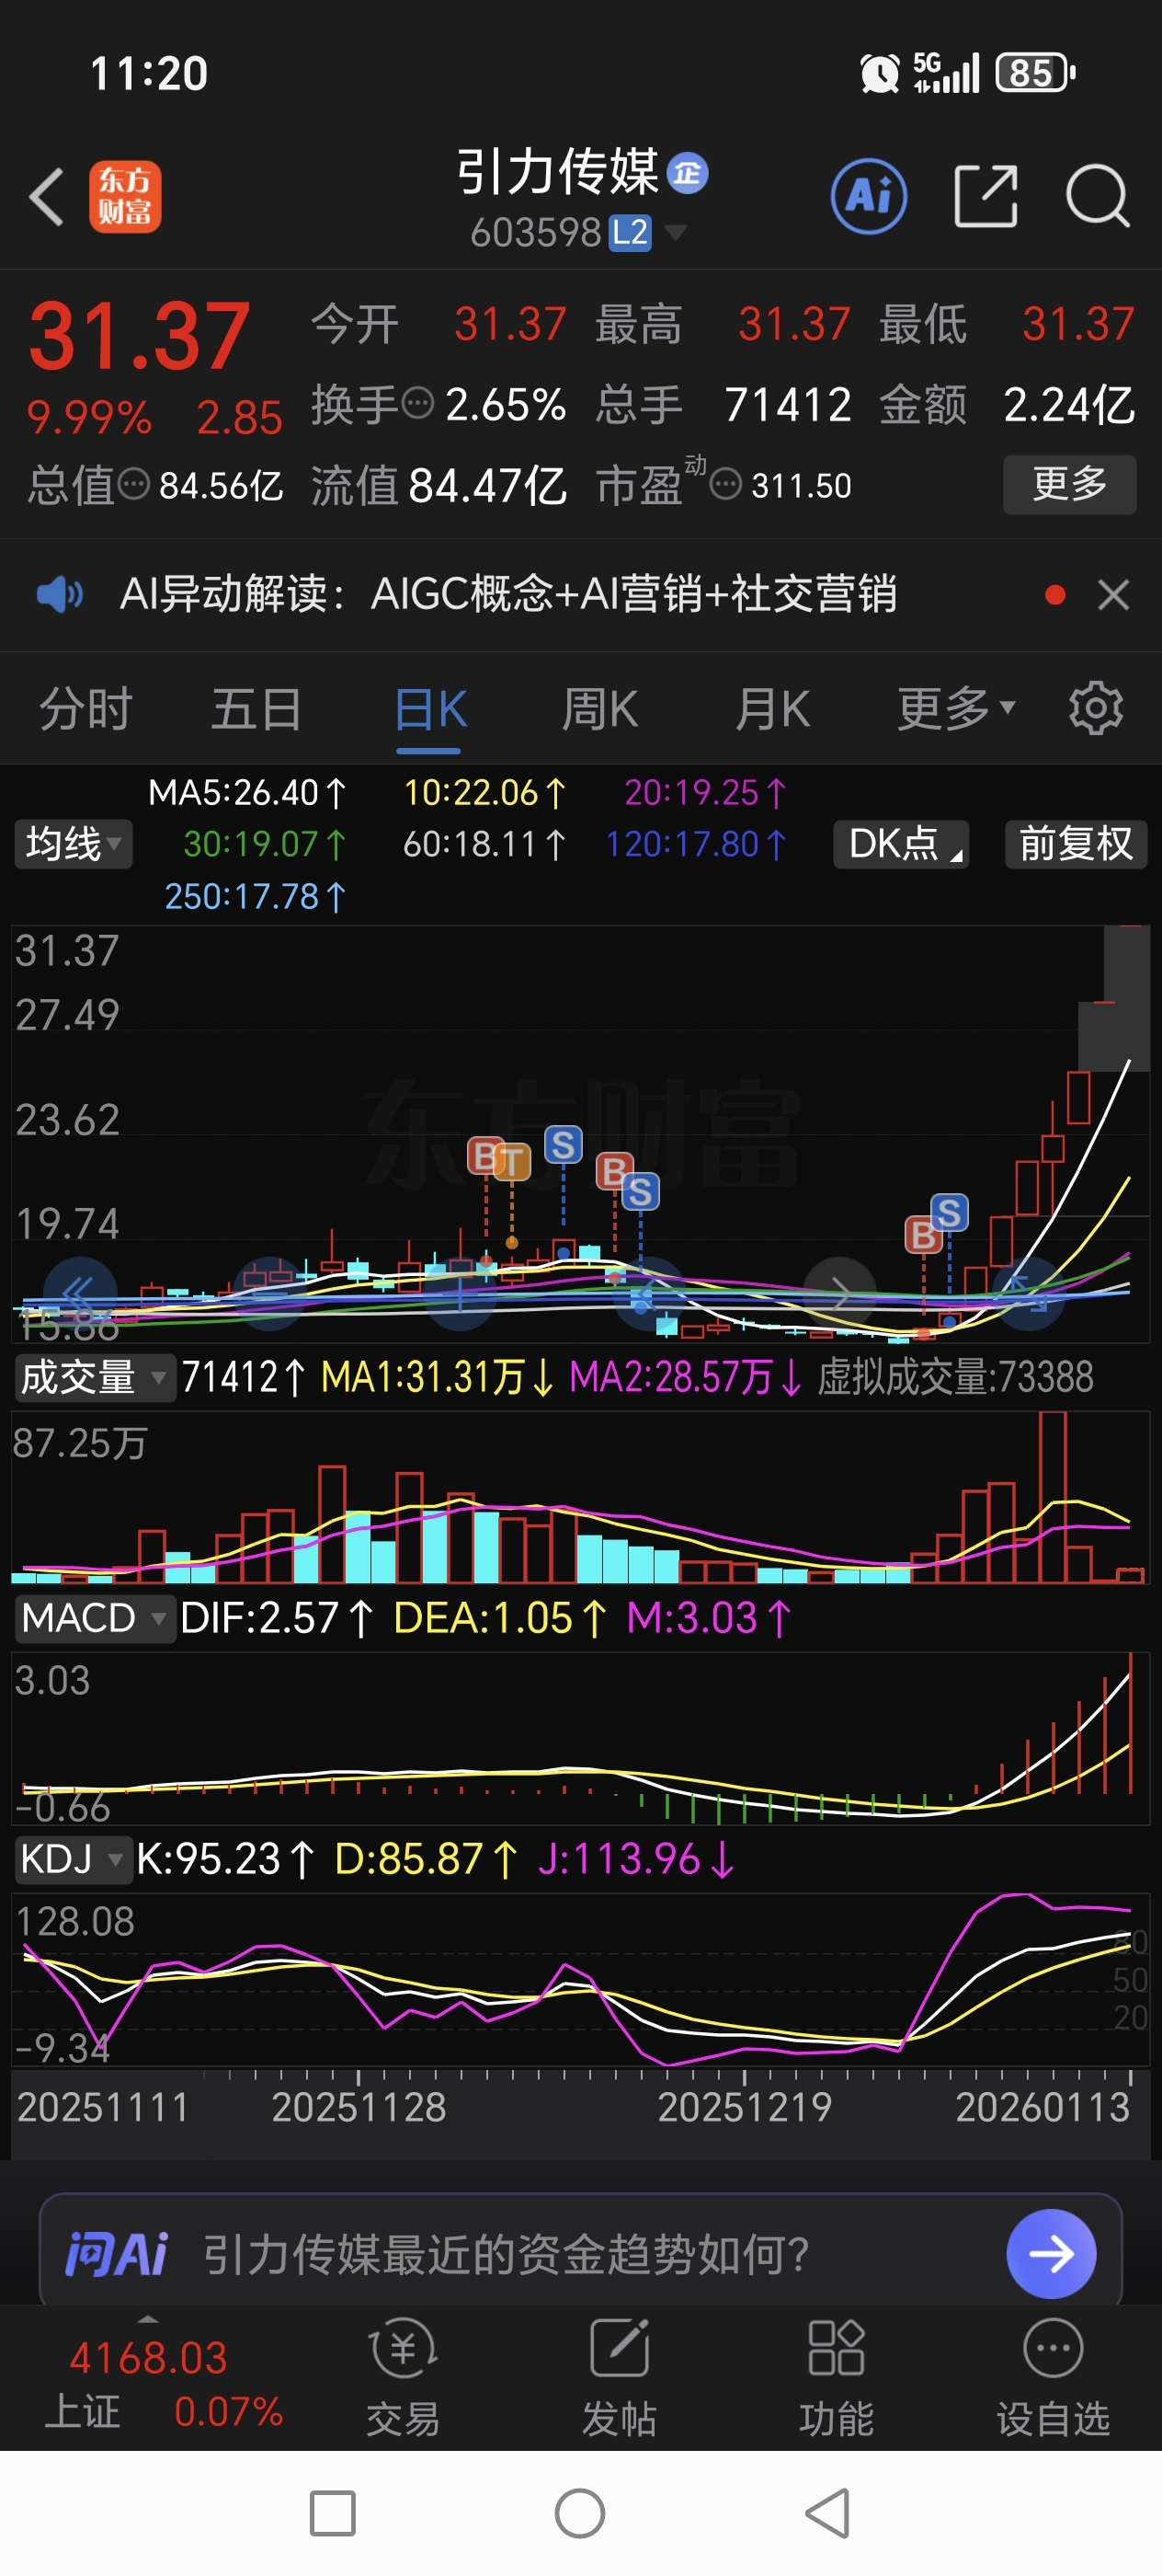Image resolution: width=1162 pixels, height=2576 pixels.
Task: Tap the L2 level badge
Action: [631, 233]
